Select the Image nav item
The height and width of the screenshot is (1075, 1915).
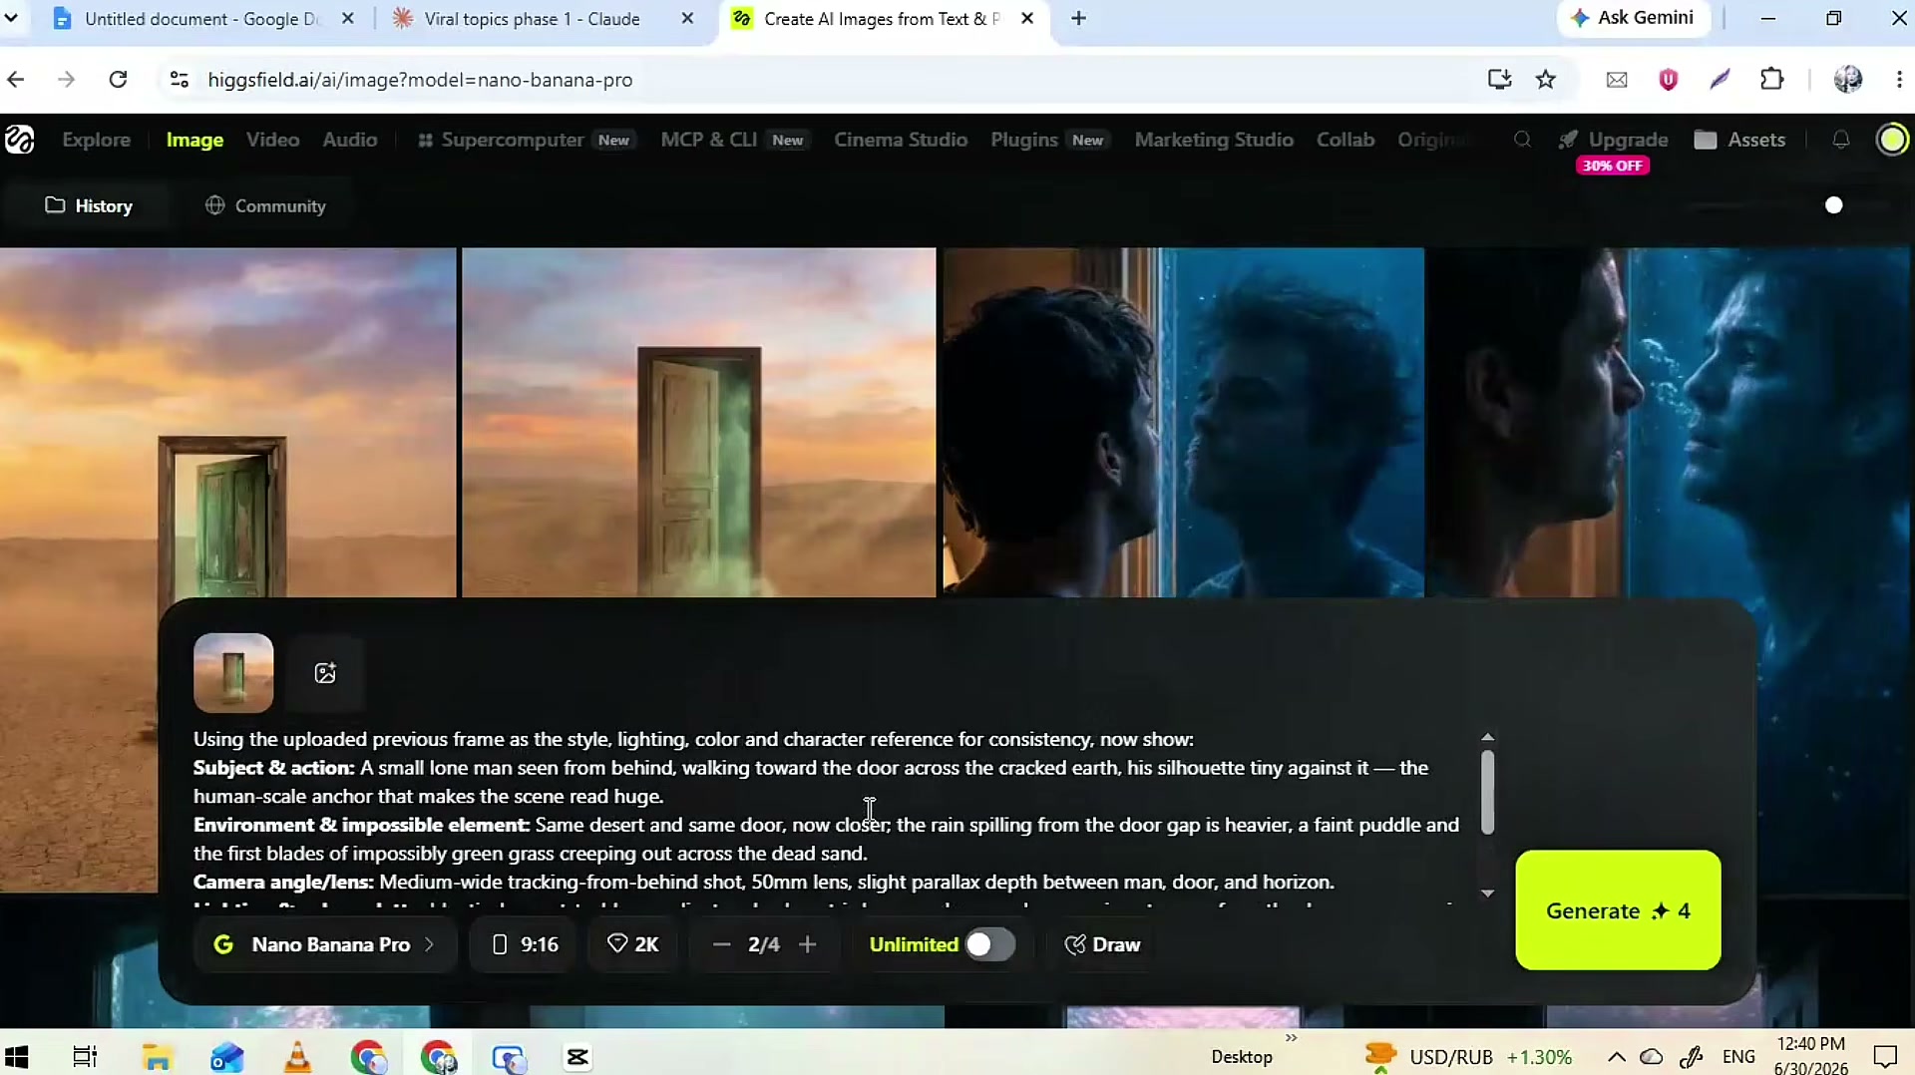point(194,140)
